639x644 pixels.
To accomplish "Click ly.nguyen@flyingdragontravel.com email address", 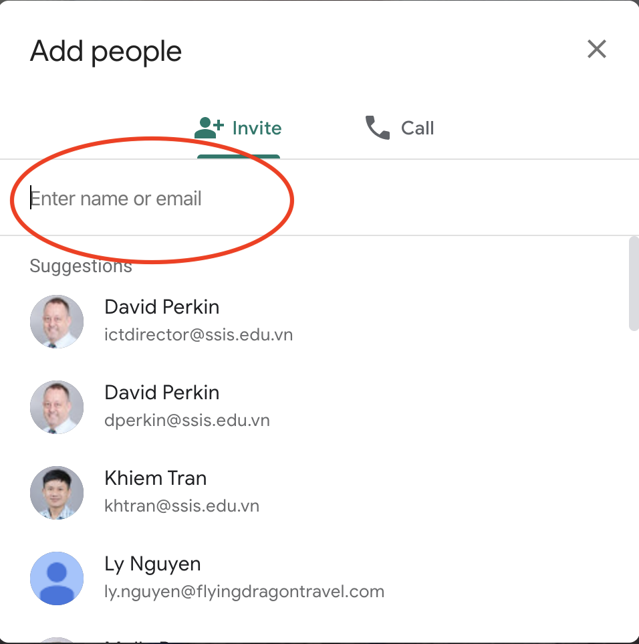I will pos(244,592).
